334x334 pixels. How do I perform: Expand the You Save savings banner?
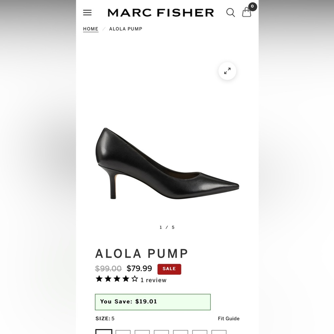pyautogui.click(x=153, y=302)
